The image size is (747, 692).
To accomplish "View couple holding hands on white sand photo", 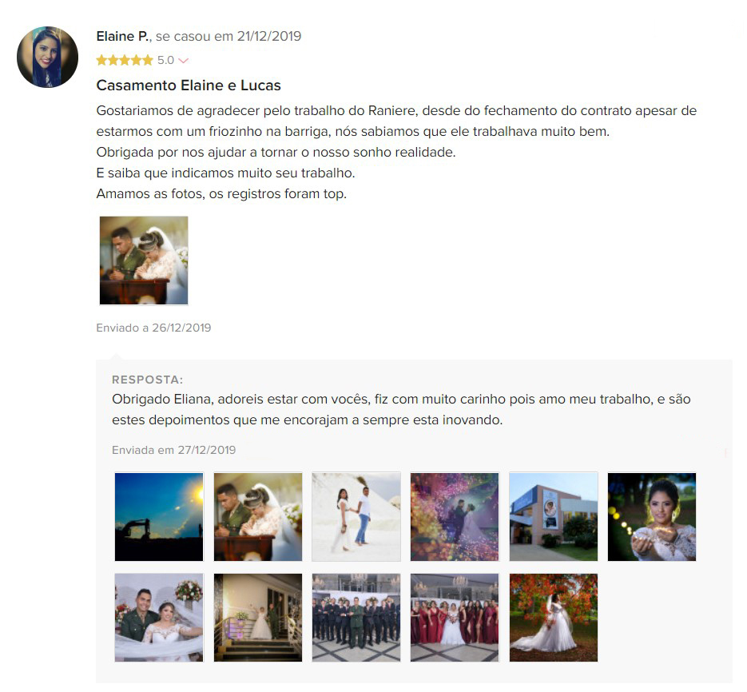I will click(x=356, y=517).
